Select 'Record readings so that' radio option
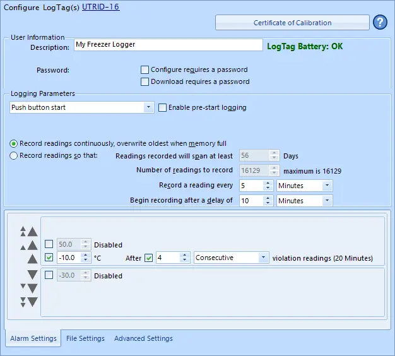The image size is (395, 356). pos(14,156)
